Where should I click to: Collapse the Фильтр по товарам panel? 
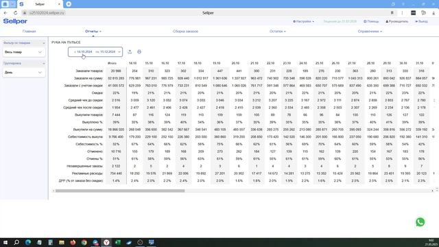point(43,43)
